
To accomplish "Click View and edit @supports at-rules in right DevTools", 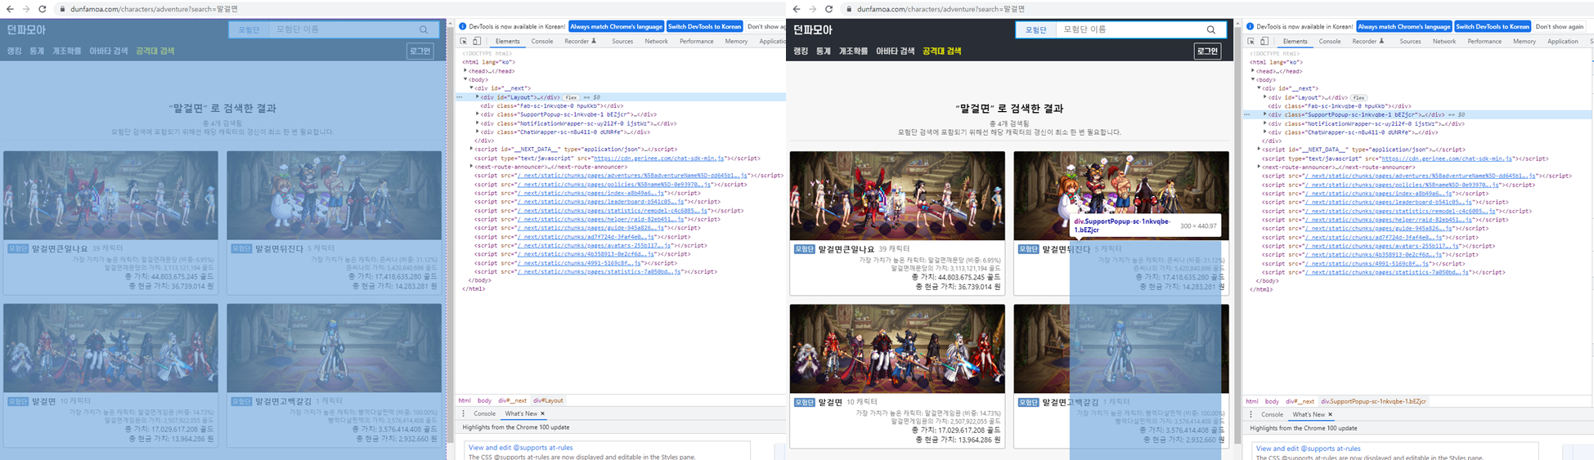I will coord(1309,448).
